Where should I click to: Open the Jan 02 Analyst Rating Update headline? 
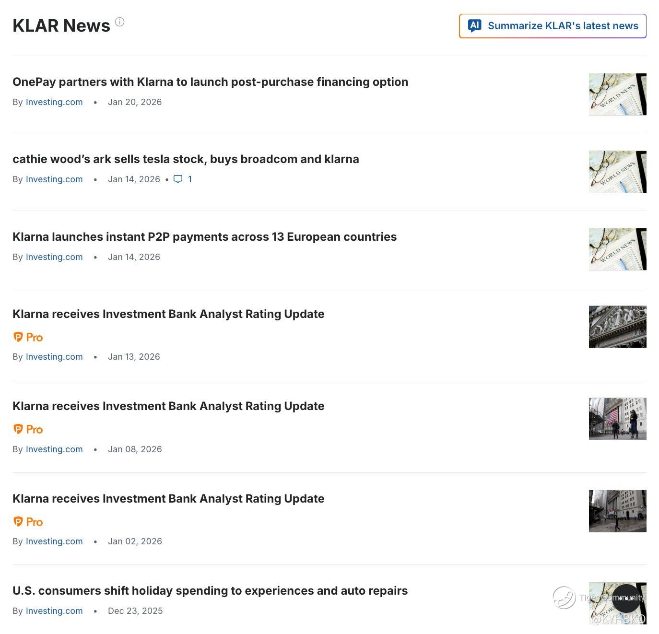click(168, 499)
